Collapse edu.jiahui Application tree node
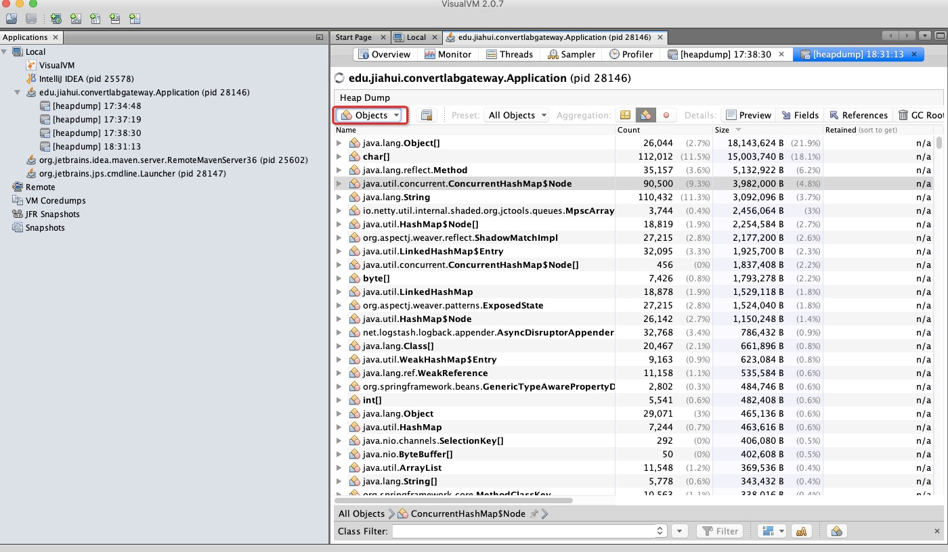The width and height of the screenshot is (948, 552). click(x=18, y=92)
